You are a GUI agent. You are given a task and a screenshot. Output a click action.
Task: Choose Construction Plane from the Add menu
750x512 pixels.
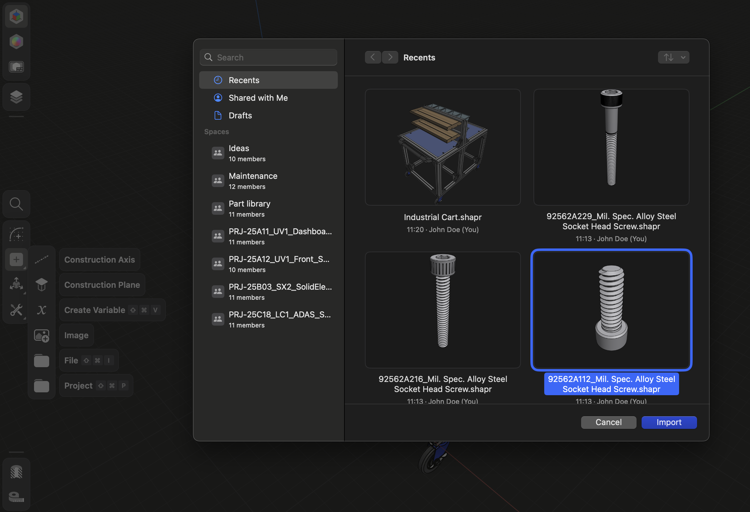tap(102, 285)
